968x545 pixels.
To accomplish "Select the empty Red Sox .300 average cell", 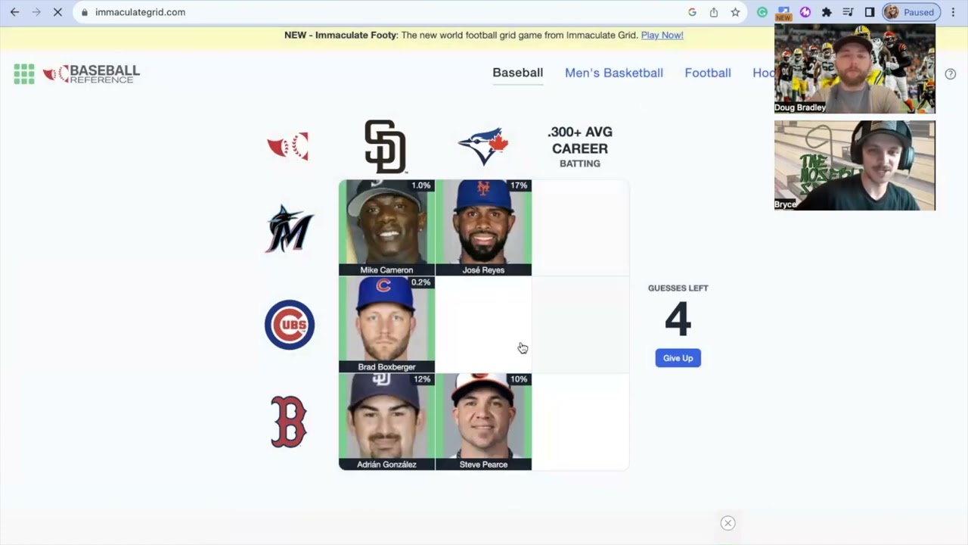I will [x=580, y=422].
